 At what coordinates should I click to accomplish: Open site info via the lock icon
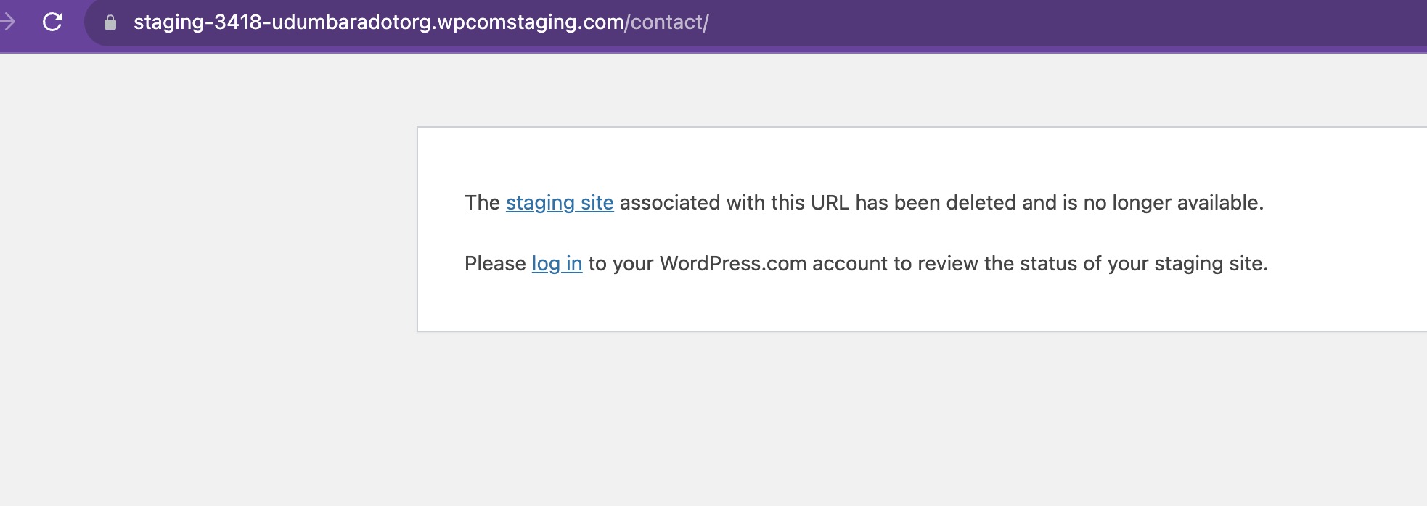pos(110,22)
